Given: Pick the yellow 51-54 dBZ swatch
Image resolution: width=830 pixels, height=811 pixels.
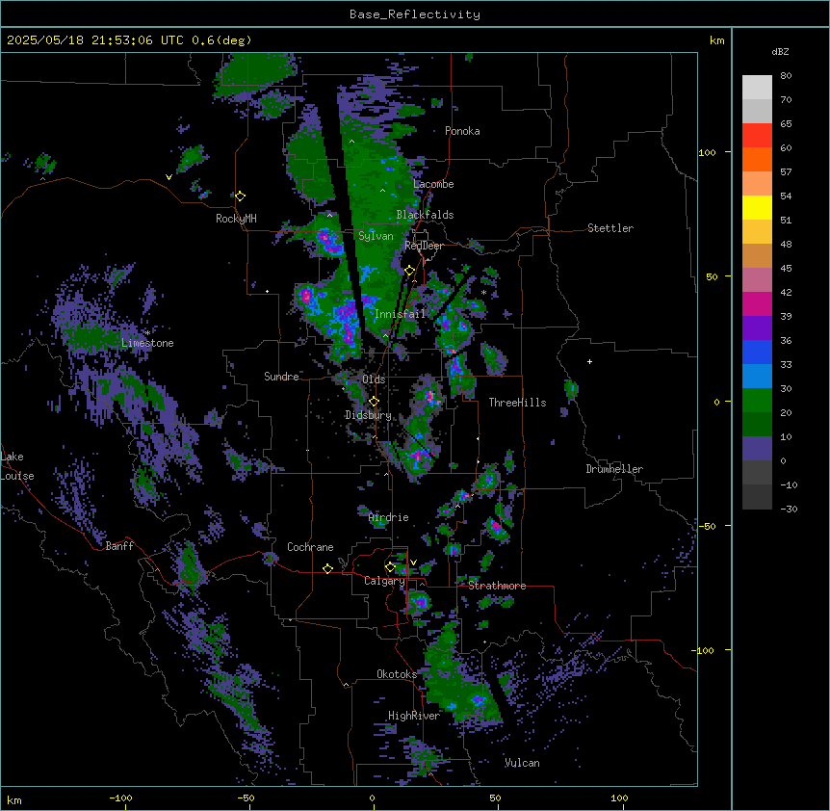Looking at the screenshot, I should point(757,207).
